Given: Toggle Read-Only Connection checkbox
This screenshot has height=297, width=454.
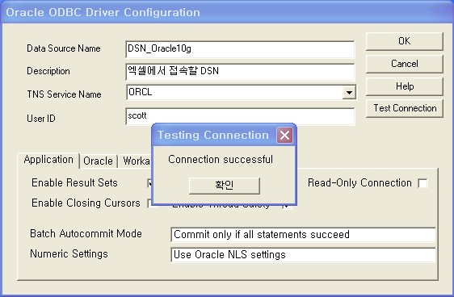Looking at the screenshot, I should tap(422, 183).
